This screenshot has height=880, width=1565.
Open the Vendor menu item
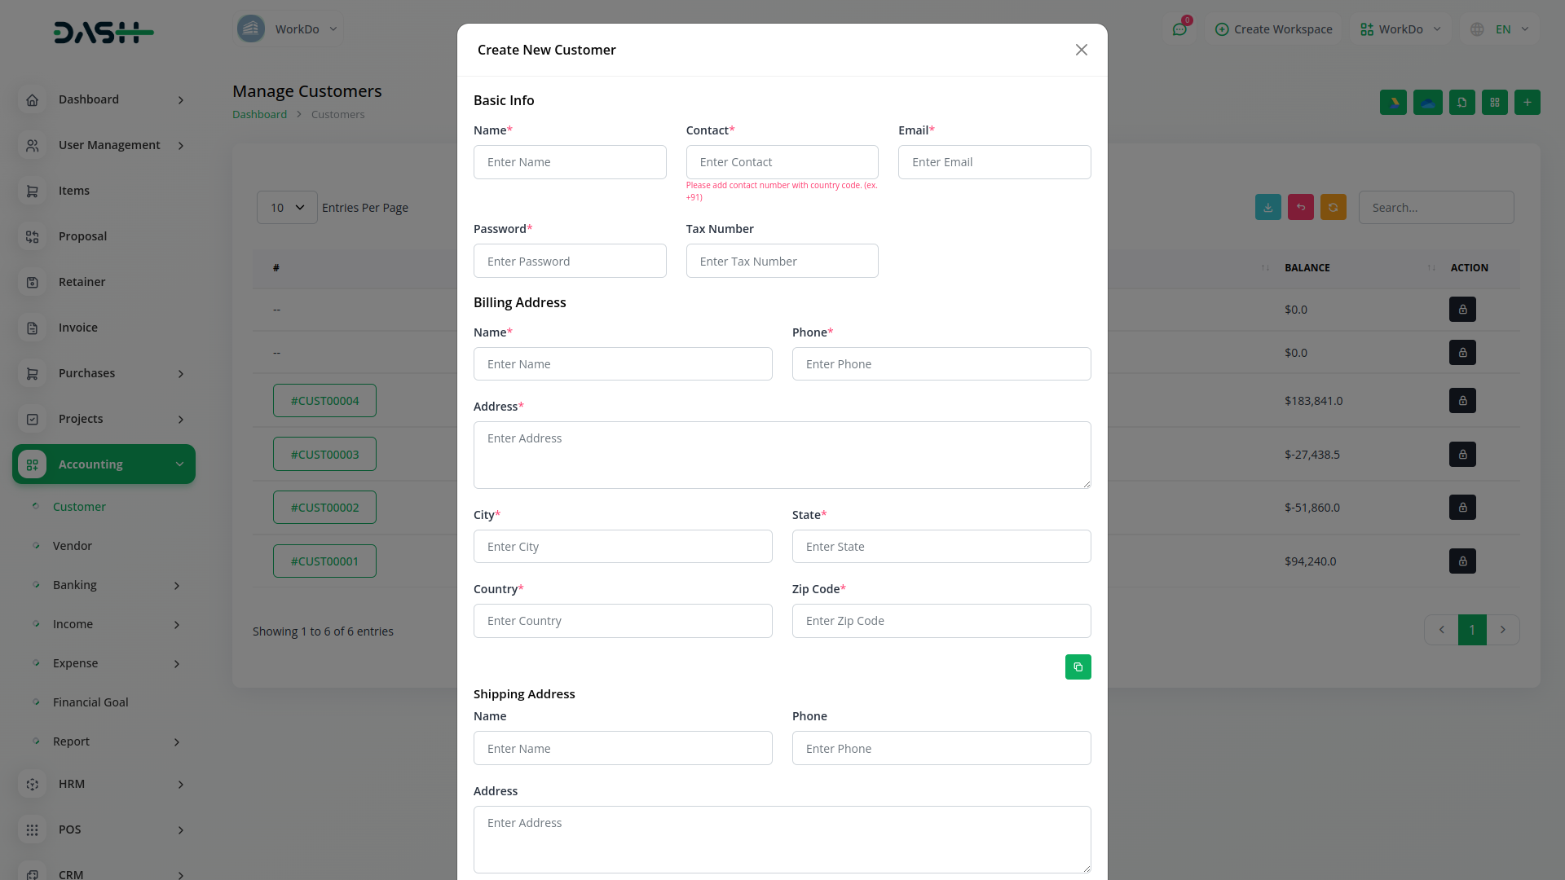click(73, 546)
